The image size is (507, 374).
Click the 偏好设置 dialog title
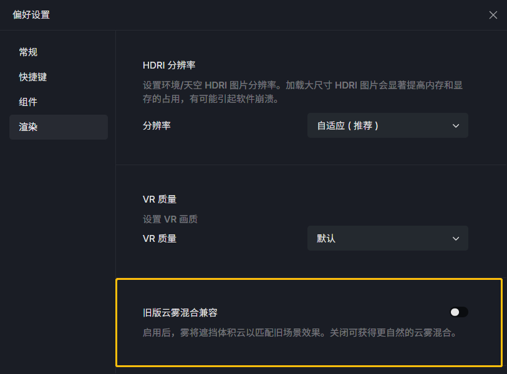[x=31, y=15]
